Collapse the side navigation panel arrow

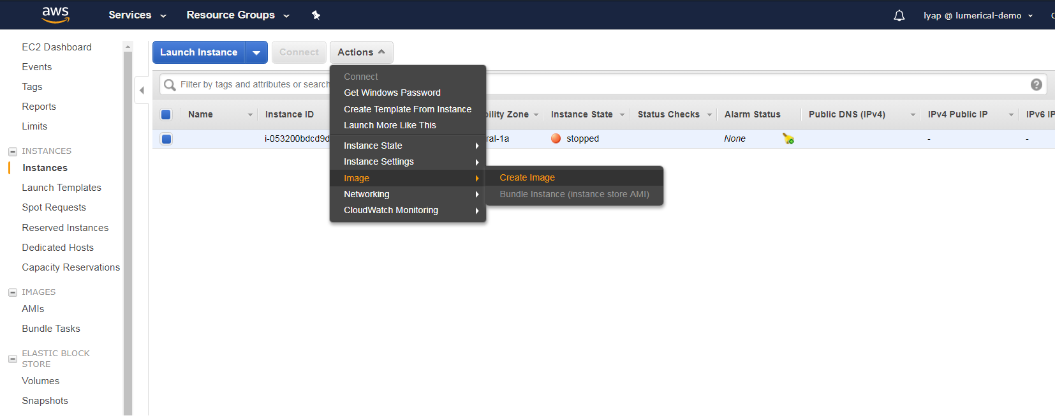pos(142,90)
